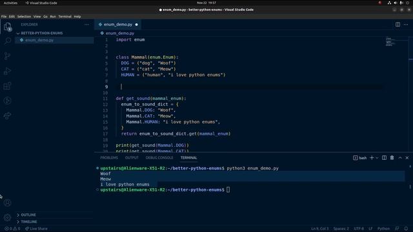Change file encoding via UTF-8
The height and width of the screenshot is (232, 413).
pyautogui.click(x=359, y=229)
